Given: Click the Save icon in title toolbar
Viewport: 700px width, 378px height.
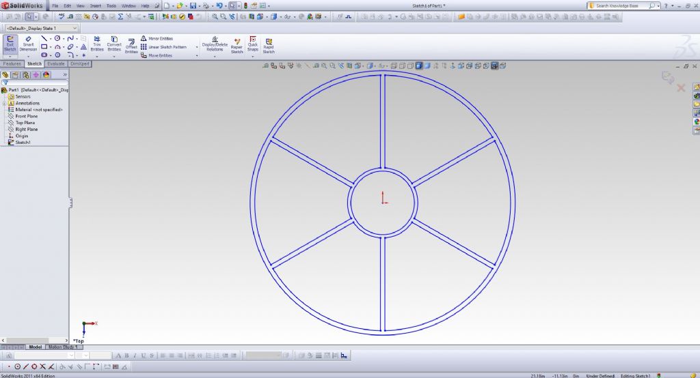Looking at the screenshot, I should point(193,5).
